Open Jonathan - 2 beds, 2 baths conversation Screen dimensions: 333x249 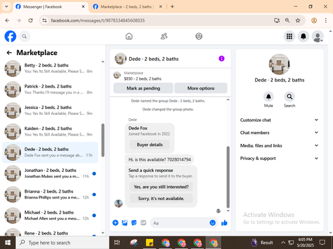coord(50,173)
